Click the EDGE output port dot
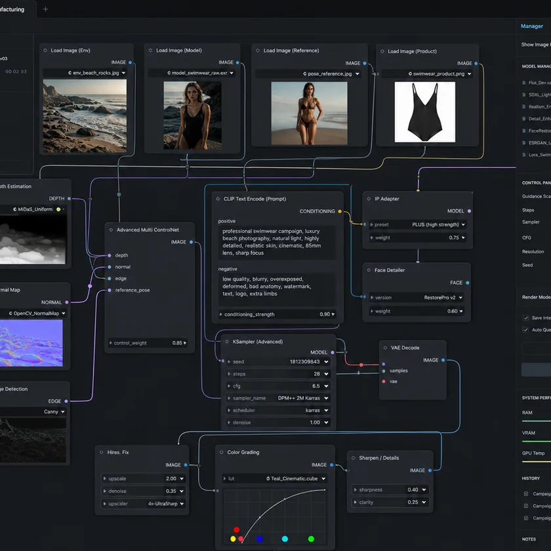Image resolution: width=551 pixels, height=551 pixels. [66, 401]
